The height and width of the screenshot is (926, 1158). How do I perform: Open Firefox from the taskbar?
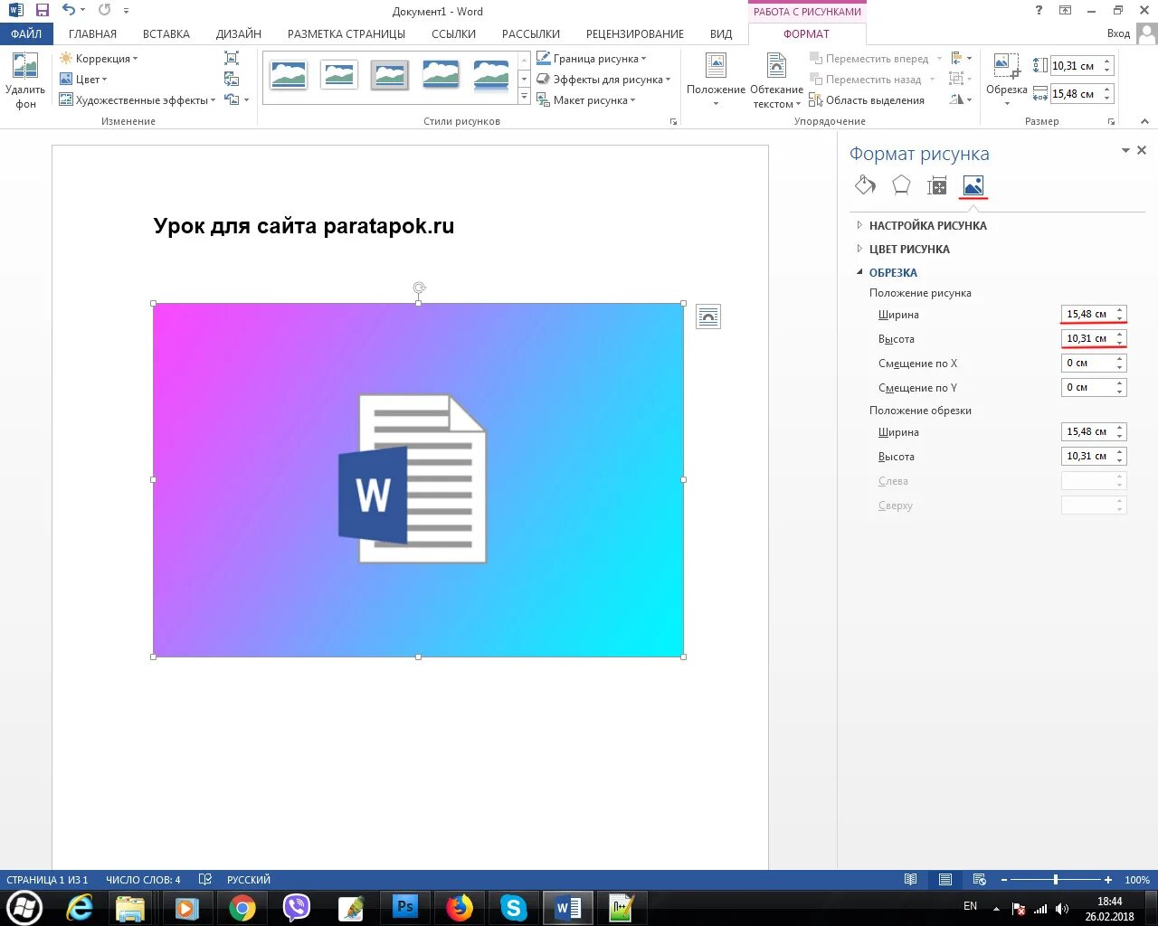(459, 908)
